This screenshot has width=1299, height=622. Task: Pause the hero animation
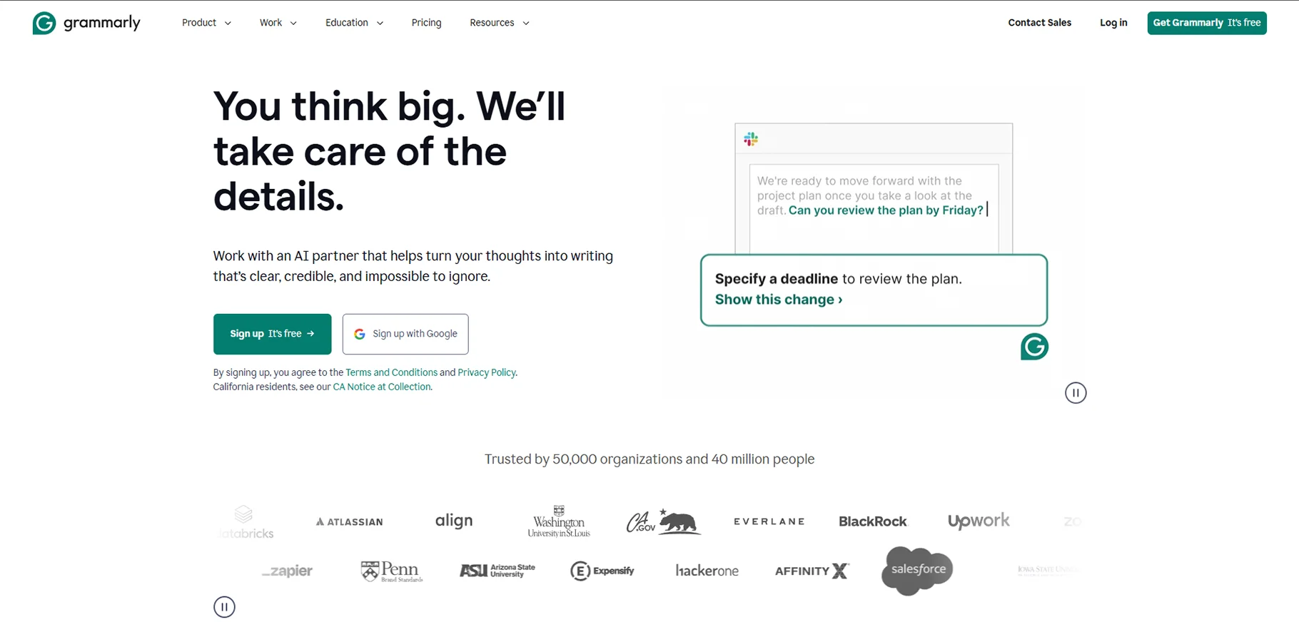[x=1076, y=393]
